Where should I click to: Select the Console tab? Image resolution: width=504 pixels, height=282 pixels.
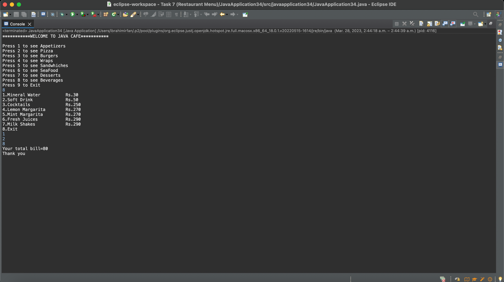point(17,24)
